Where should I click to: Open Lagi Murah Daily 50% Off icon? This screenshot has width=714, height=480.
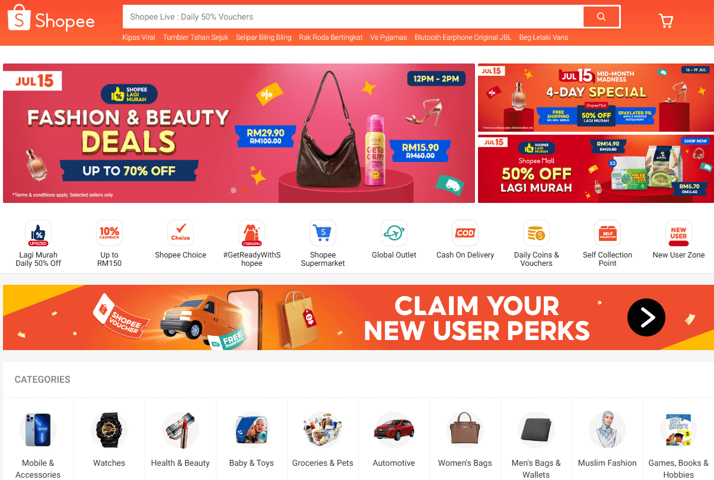(x=38, y=233)
